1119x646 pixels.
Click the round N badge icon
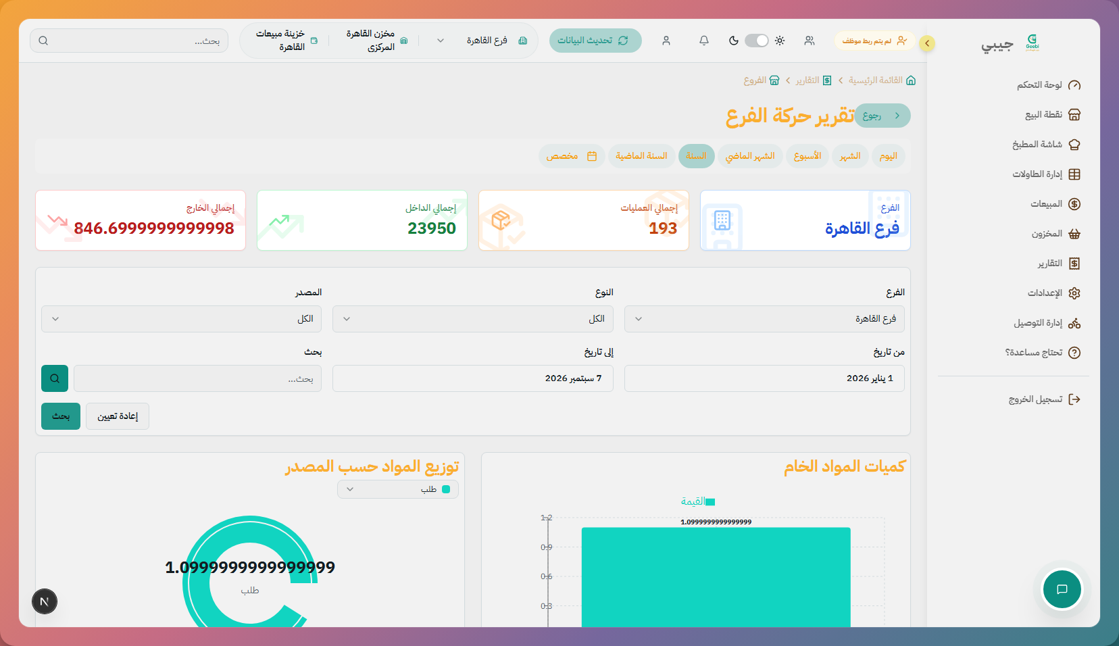coord(45,601)
